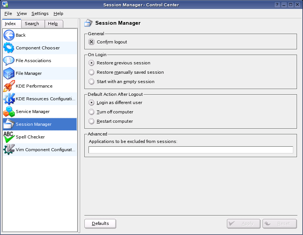This screenshot has height=235, width=303.
Task: Switch to the Search tab
Action: [x=33, y=24]
